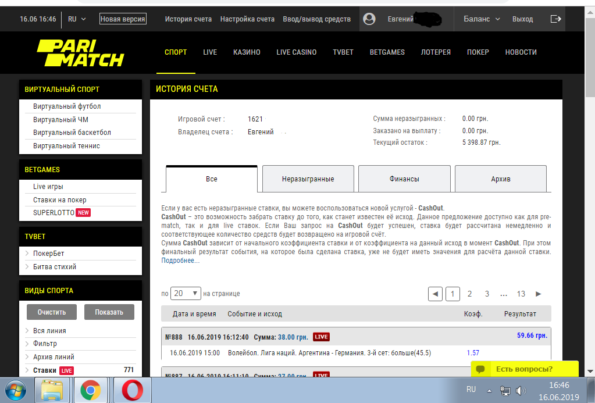Viewport: 595px width, 403px height.
Task: Switch to the Архив tab
Action: [501, 179]
